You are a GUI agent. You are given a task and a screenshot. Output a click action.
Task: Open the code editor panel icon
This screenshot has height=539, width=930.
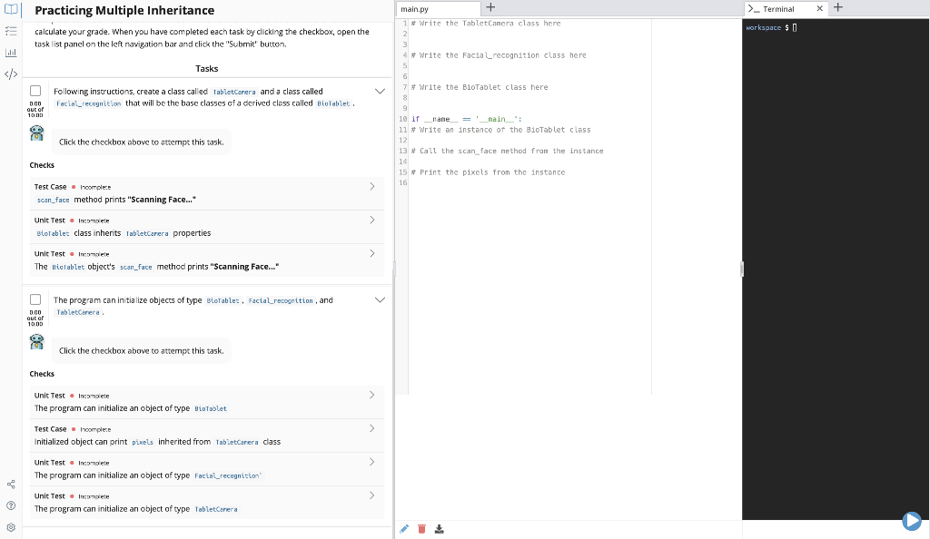(x=10, y=73)
